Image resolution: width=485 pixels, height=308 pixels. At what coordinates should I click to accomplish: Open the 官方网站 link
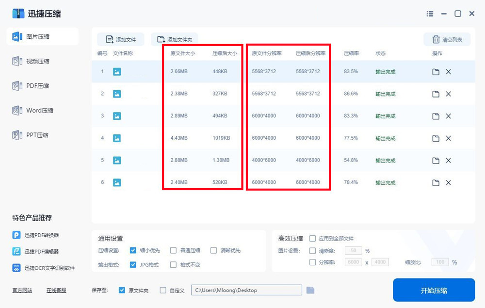22,291
